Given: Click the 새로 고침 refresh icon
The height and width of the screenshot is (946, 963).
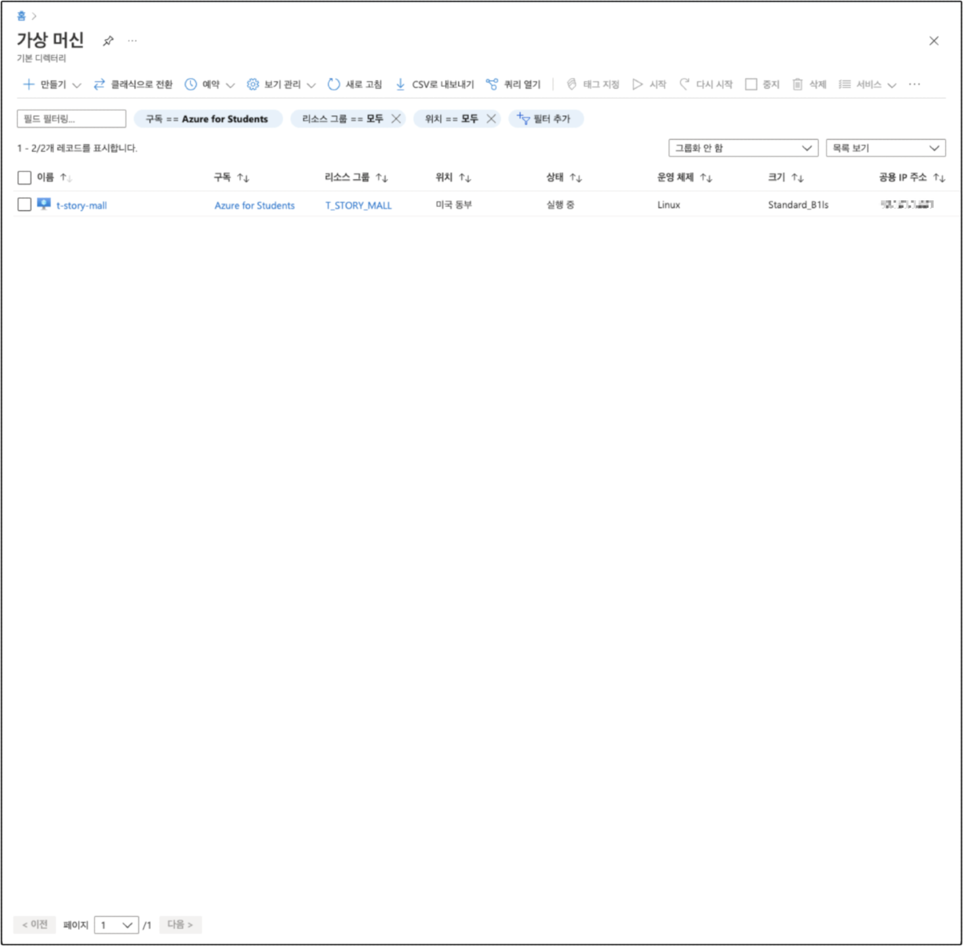Looking at the screenshot, I should click(334, 84).
